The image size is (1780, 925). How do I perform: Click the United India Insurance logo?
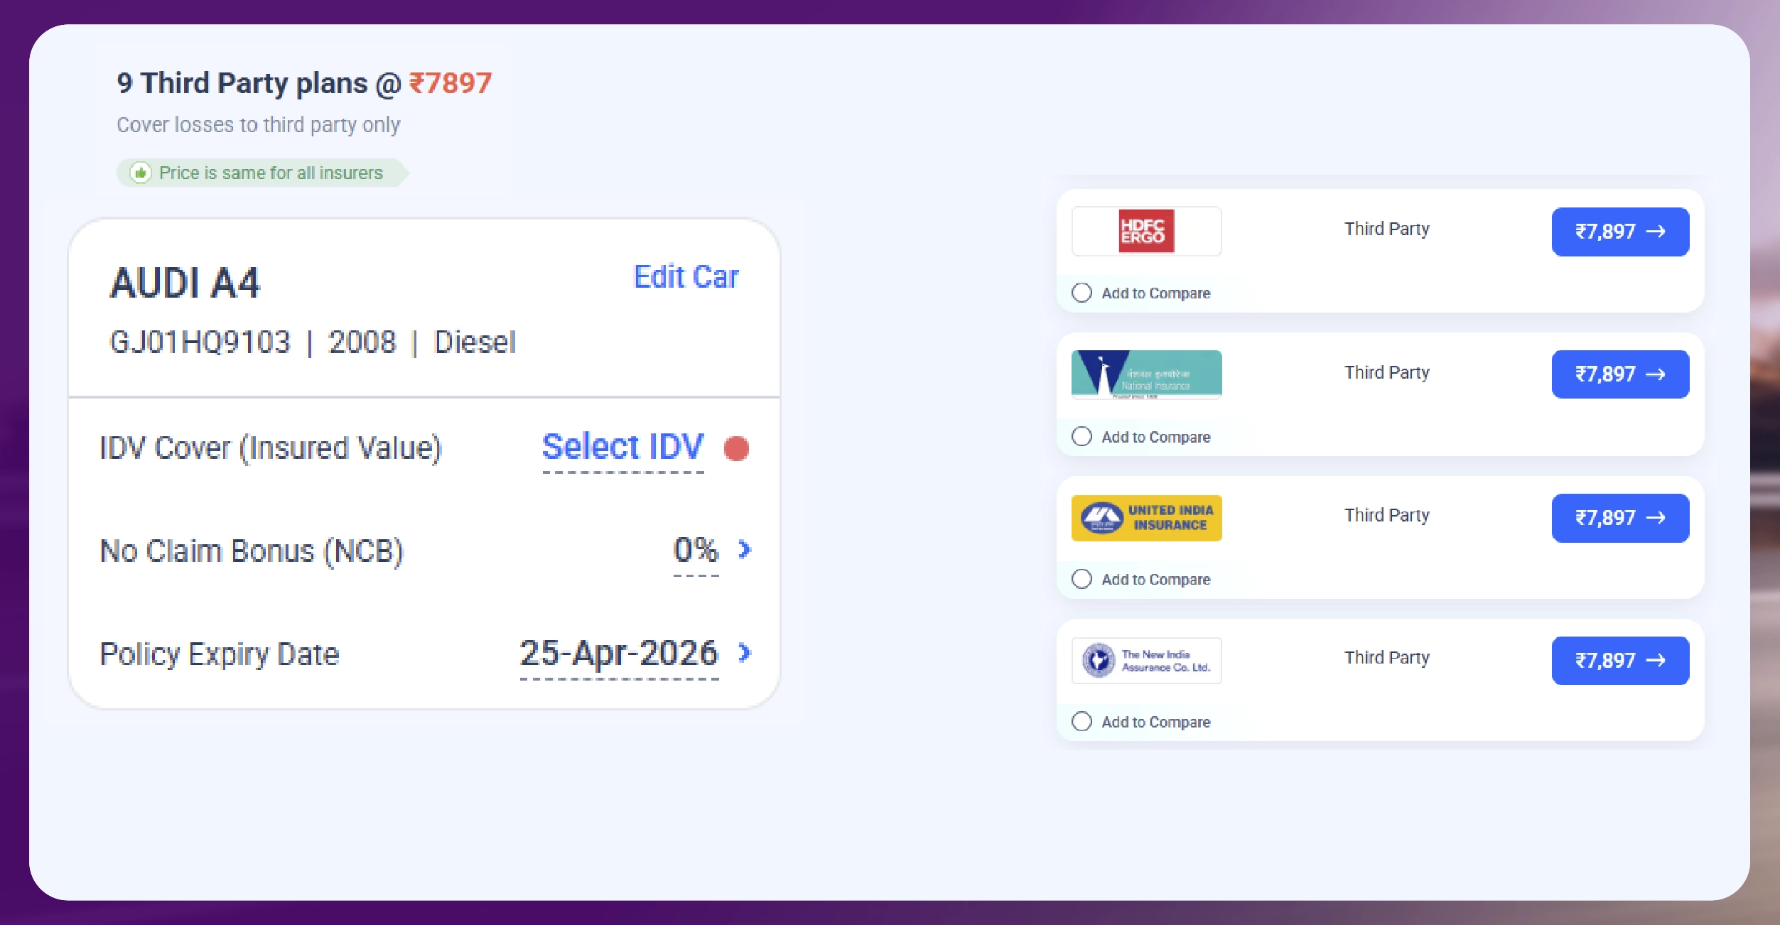pyautogui.click(x=1145, y=518)
